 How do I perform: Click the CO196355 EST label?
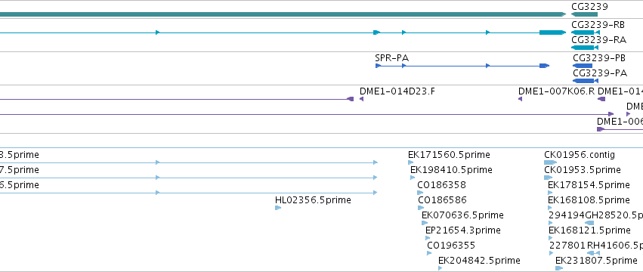click(451, 246)
